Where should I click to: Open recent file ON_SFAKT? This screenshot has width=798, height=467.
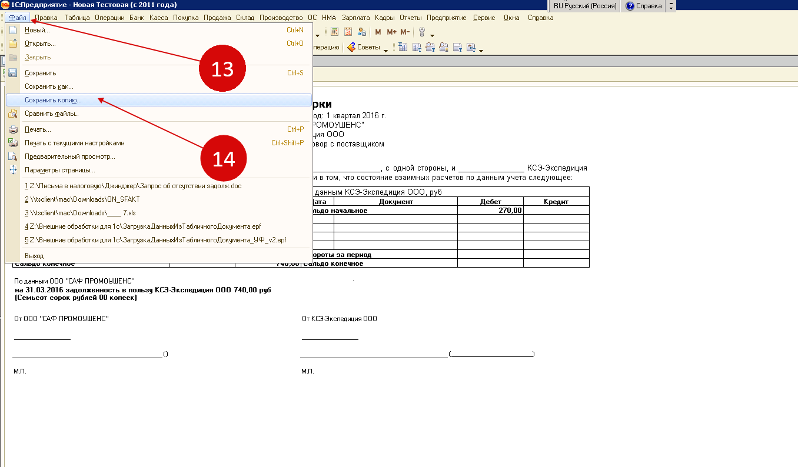coord(158,199)
